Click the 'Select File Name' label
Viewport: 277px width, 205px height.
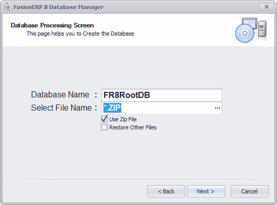(x=61, y=108)
